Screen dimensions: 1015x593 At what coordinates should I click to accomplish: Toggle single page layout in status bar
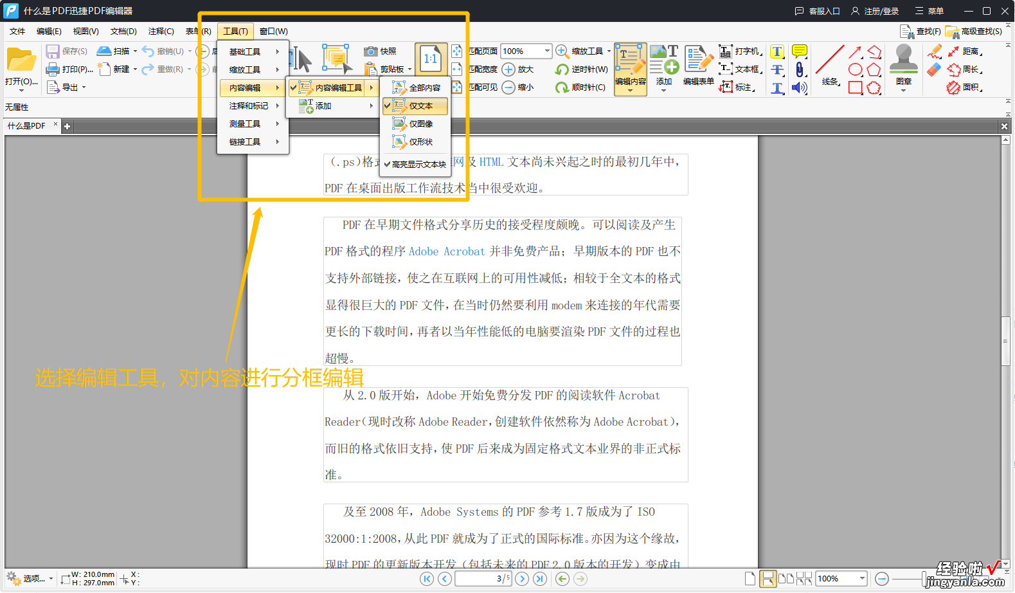tap(750, 579)
